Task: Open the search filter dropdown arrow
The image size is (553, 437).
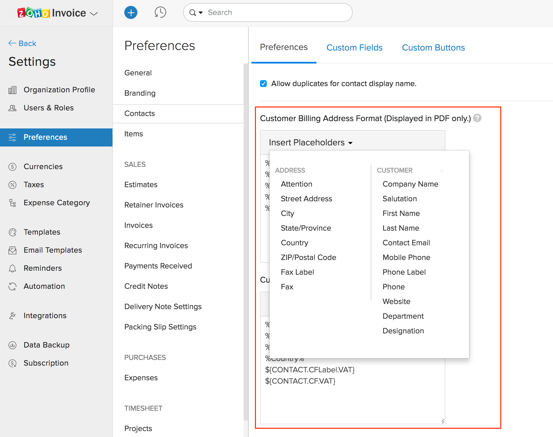Action: pos(201,13)
